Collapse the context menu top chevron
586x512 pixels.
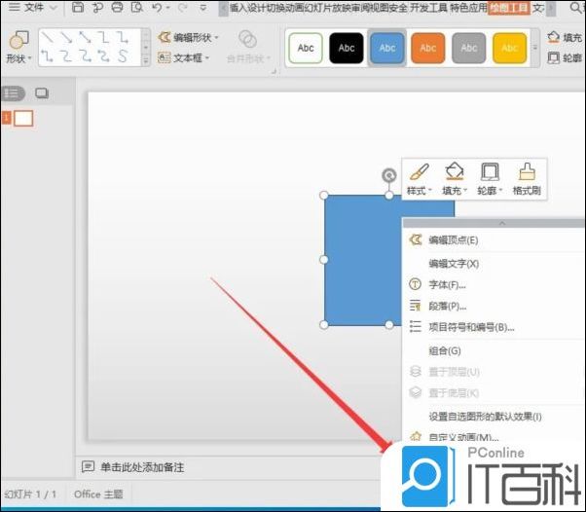point(502,223)
